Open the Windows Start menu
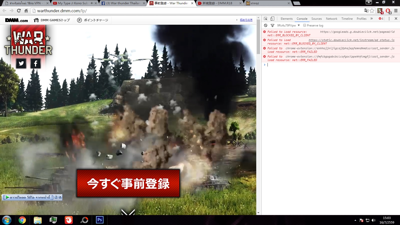Screen dimensions: 400x225 point(6,220)
